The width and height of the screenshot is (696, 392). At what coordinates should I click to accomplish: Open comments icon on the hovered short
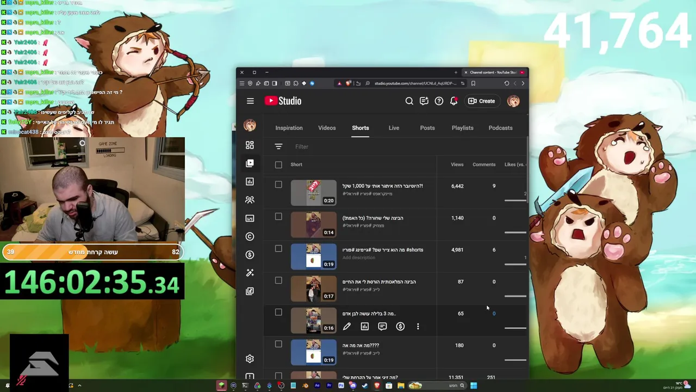point(382,327)
